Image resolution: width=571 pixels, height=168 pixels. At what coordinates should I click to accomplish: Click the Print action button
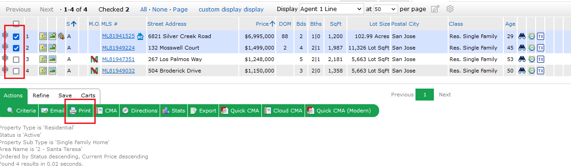coord(81,111)
